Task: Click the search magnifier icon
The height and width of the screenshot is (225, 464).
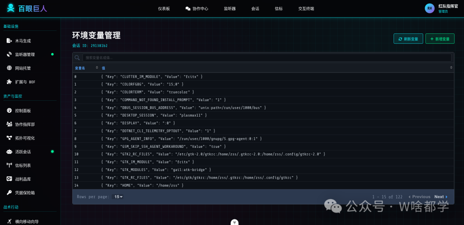Action: pos(77,57)
